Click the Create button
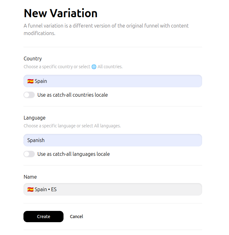The height and width of the screenshot is (235, 229). pos(43,217)
